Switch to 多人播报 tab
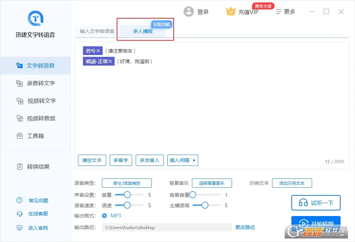The width and height of the screenshot is (355, 242). tap(143, 31)
